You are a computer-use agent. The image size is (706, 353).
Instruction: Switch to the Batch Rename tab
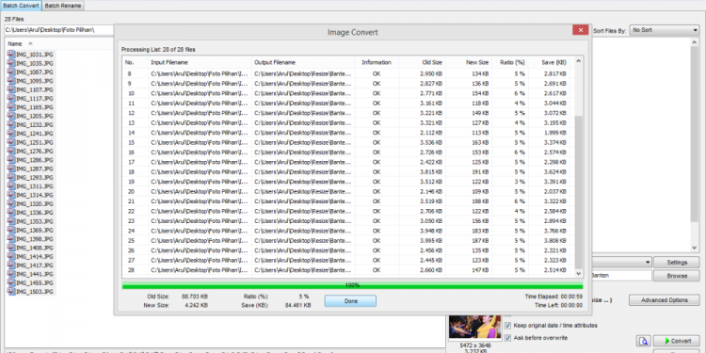(63, 6)
